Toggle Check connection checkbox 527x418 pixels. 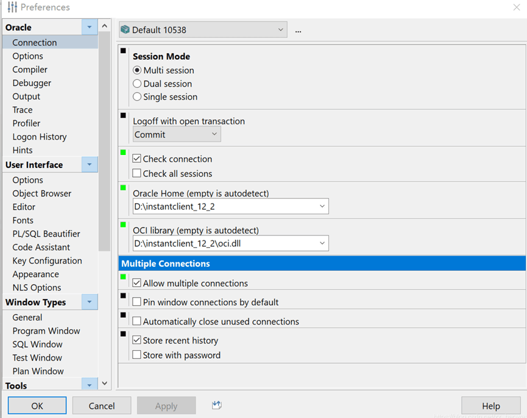point(136,159)
